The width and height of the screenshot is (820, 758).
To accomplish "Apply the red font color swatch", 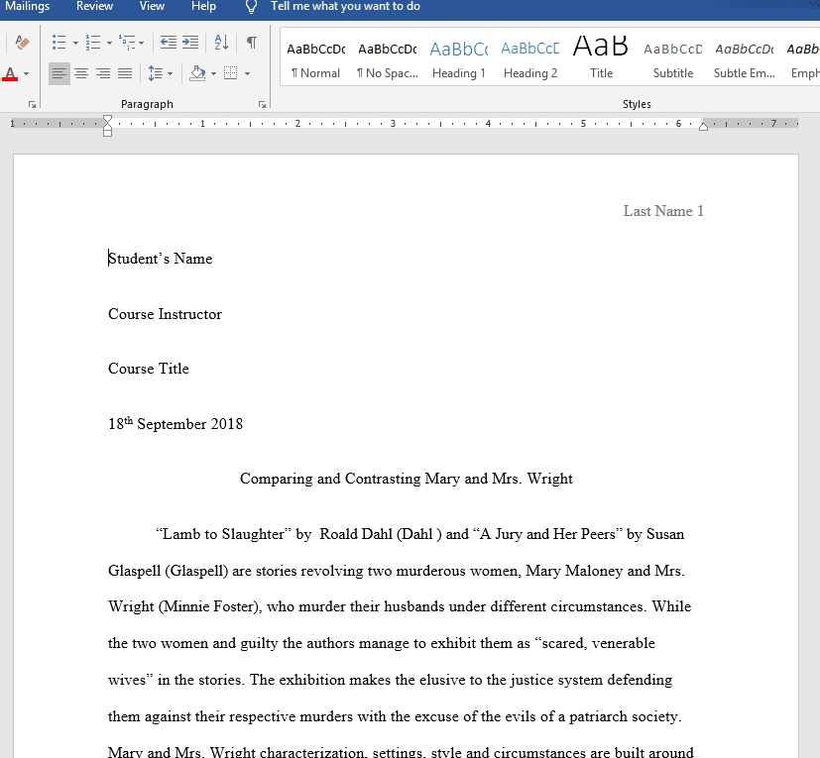I will click(11, 74).
